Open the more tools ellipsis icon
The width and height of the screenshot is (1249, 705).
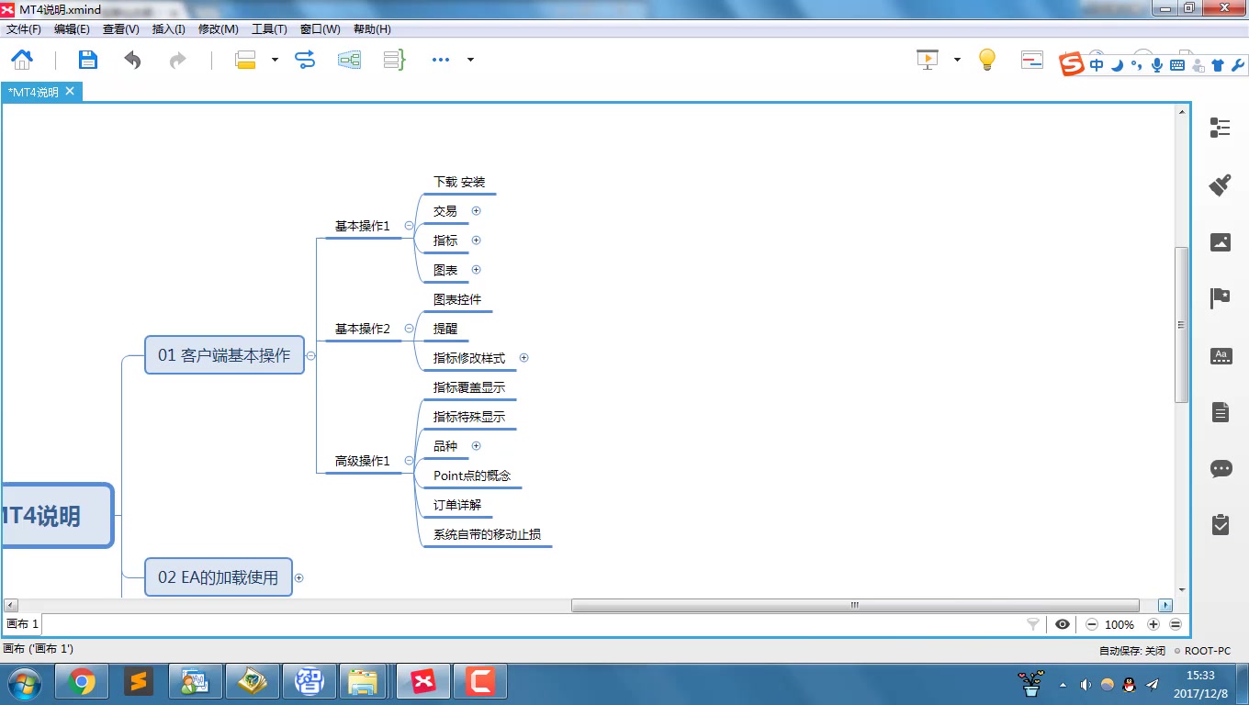coord(441,60)
